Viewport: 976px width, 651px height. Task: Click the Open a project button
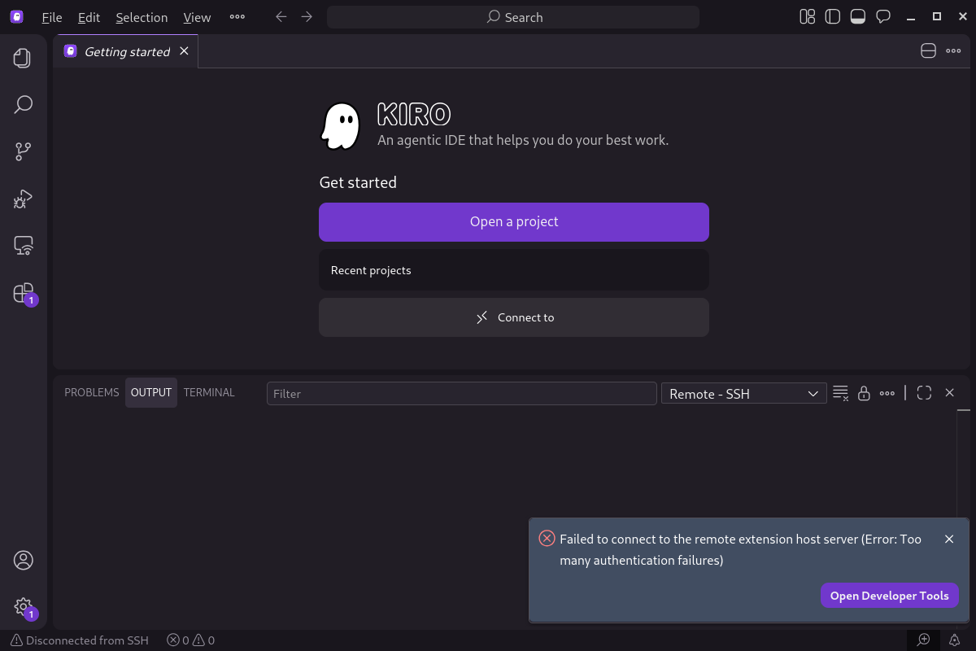(514, 221)
